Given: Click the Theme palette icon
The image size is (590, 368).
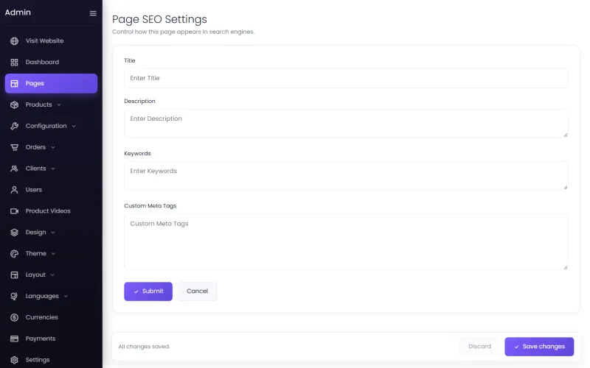Looking at the screenshot, I should pyautogui.click(x=14, y=254).
